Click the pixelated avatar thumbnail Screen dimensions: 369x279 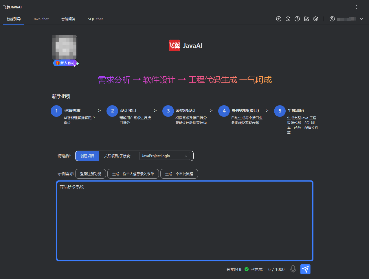tap(65, 47)
